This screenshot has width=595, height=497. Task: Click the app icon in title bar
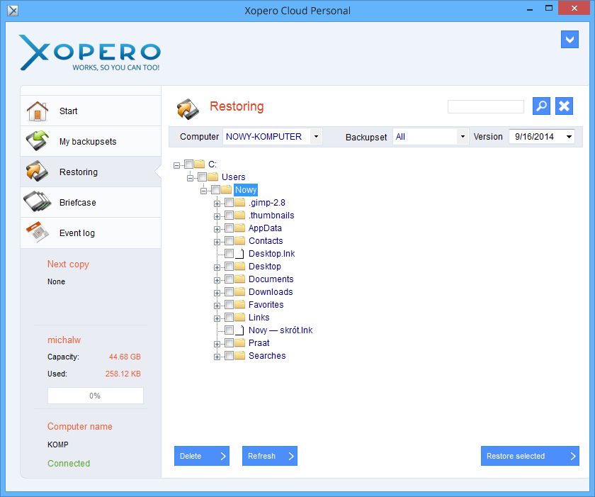click(13, 11)
